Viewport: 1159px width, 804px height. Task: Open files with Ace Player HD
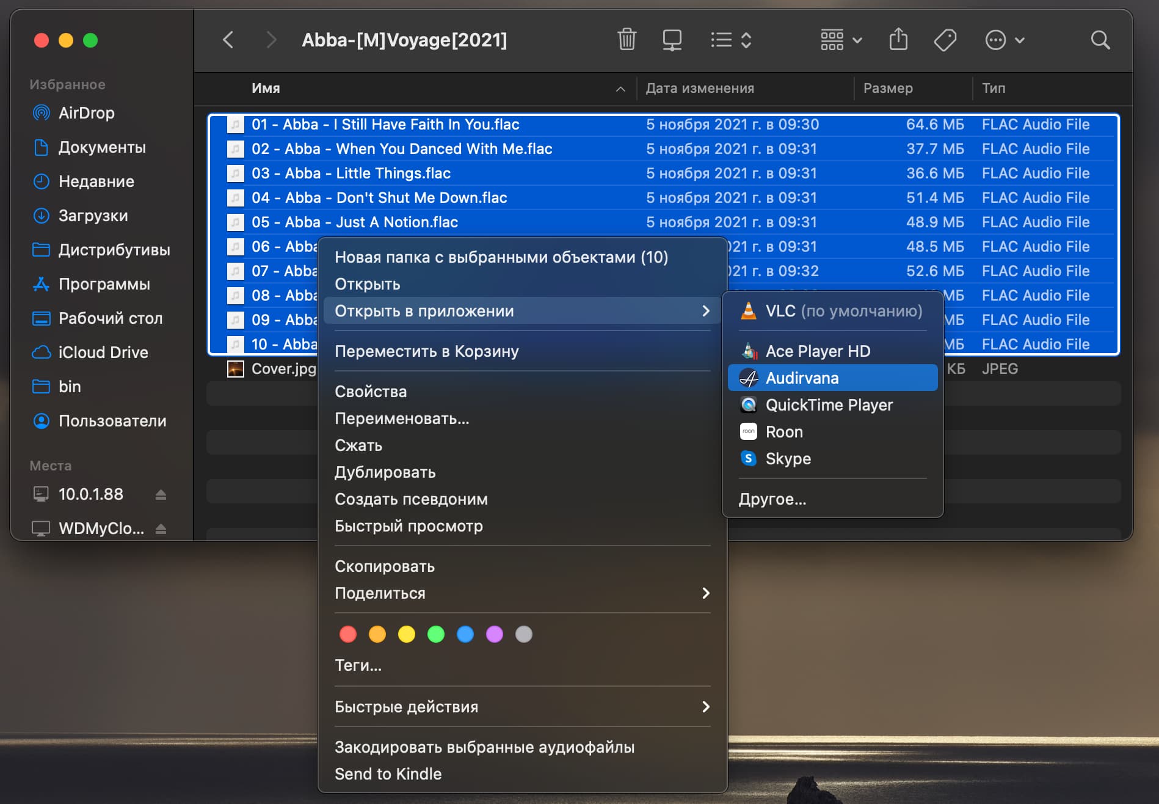click(x=833, y=351)
